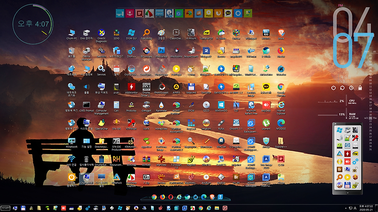Screen dimensions: 378x212
Task: Open PhotoScapeX desktop icon
Action: 161,88
